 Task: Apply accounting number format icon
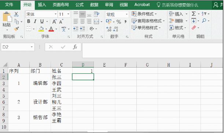(x=109, y=21)
